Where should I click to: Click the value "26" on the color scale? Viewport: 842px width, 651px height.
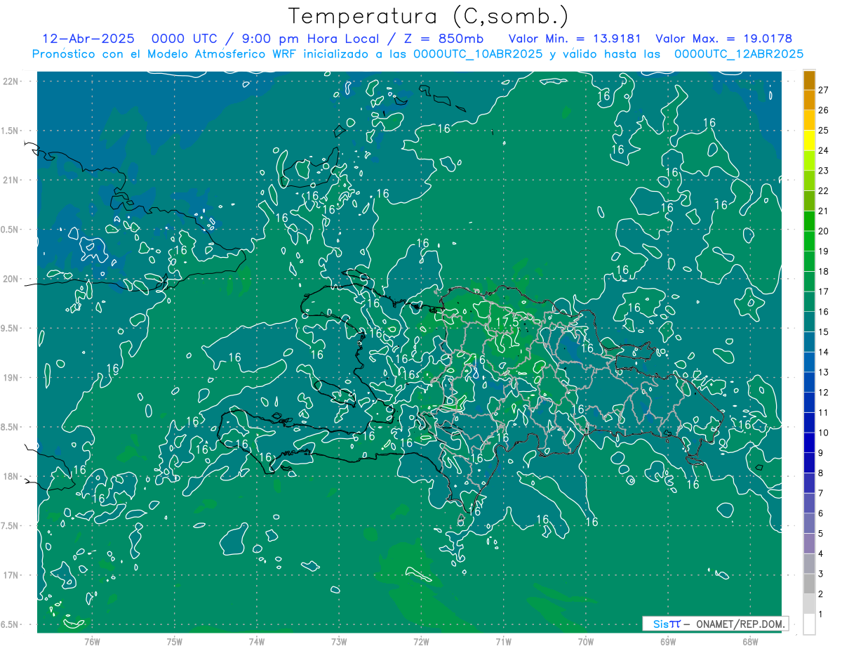point(824,110)
